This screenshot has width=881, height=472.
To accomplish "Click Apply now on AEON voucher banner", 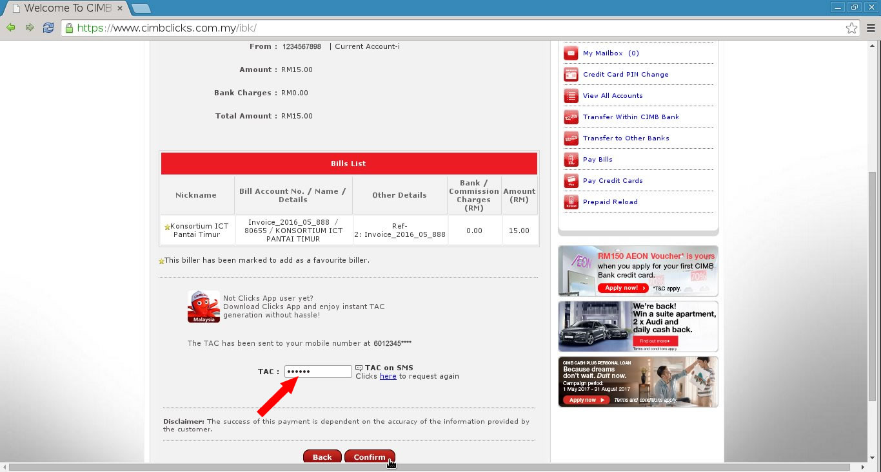I will pos(622,288).
